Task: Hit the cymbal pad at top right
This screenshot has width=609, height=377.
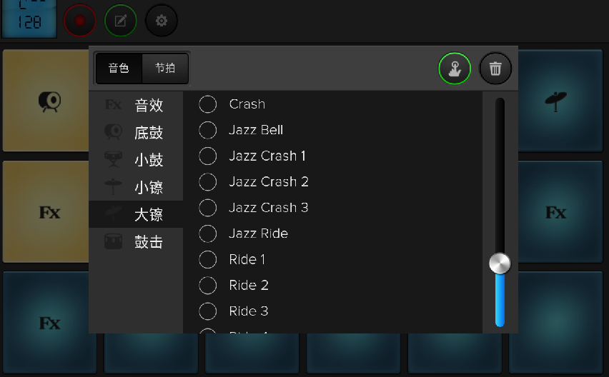Action: click(556, 101)
